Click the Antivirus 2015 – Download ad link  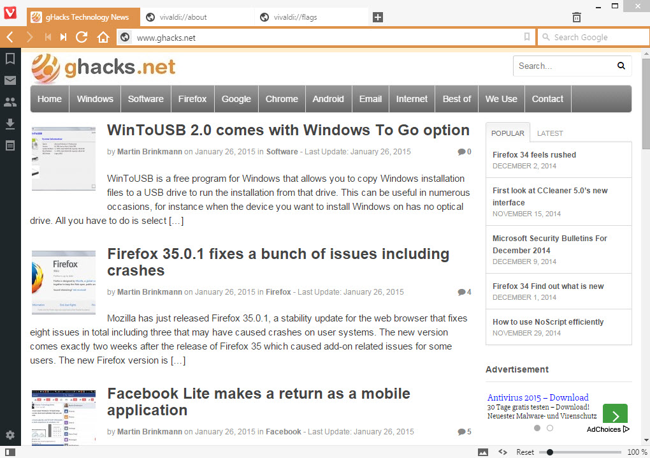click(x=538, y=397)
